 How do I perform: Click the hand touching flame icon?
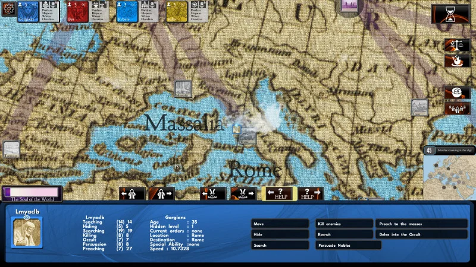[457, 61]
